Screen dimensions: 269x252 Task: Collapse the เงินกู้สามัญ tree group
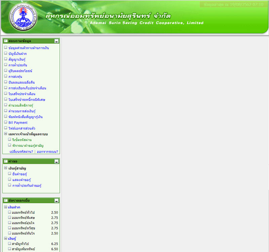[6, 168]
